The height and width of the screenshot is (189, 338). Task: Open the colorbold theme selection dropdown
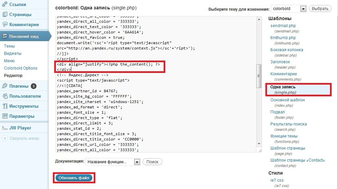[303, 9]
